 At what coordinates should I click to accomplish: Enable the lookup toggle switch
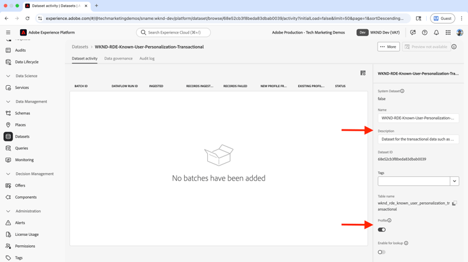pyautogui.click(x=382, y=252)
